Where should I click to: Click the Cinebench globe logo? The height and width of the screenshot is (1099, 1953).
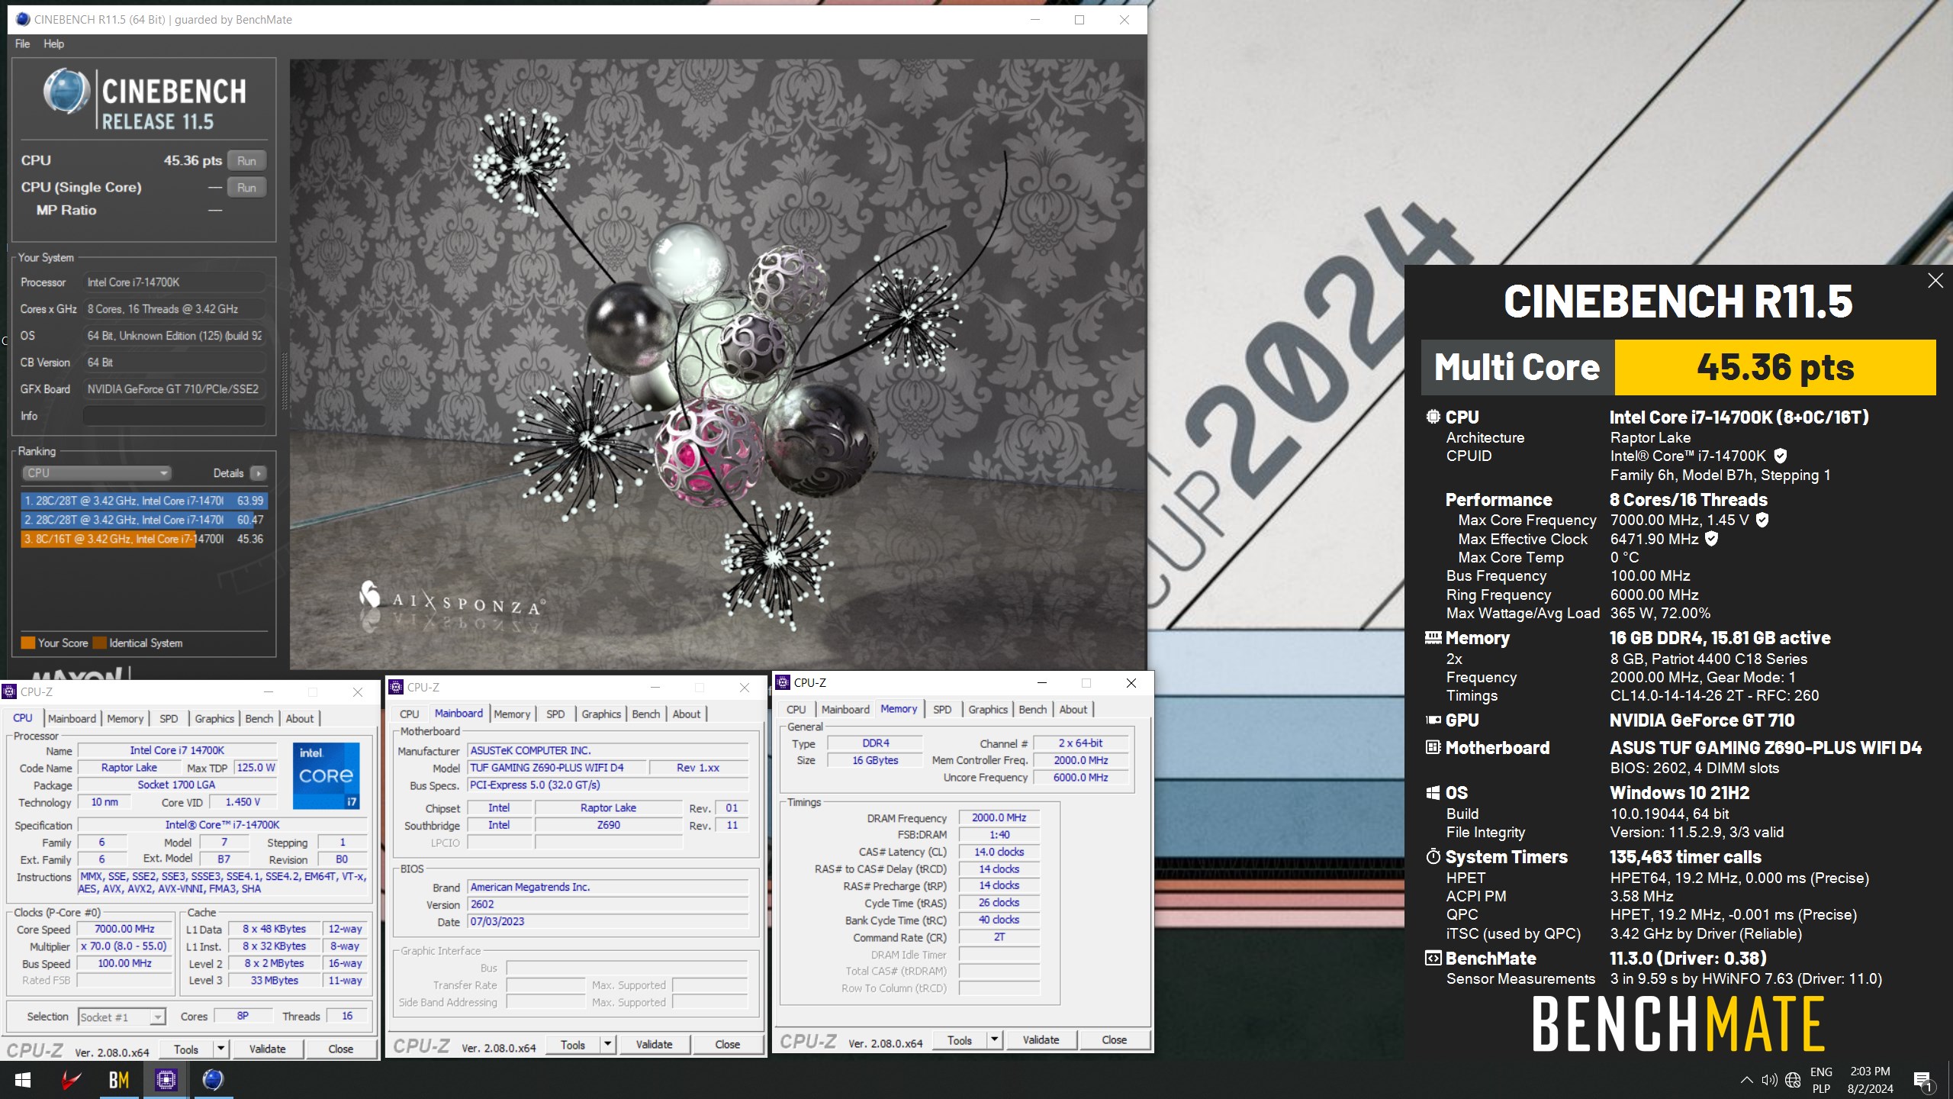pos(66,92)
